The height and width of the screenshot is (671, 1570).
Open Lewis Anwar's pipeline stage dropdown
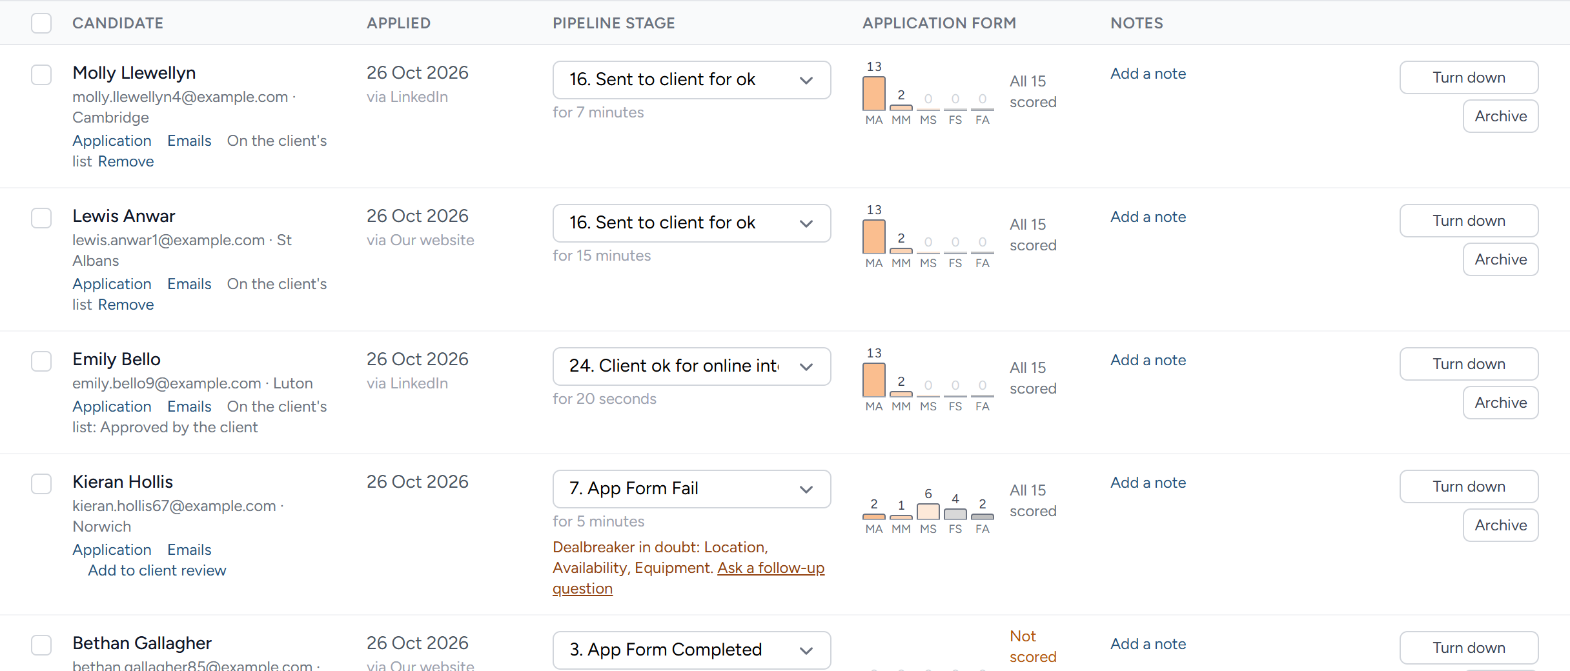click(691, 223)
